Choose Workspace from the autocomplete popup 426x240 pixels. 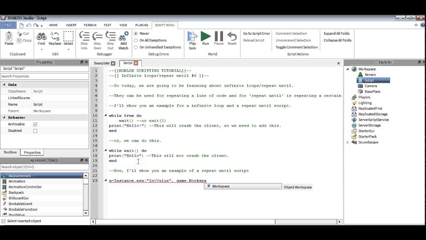tap(243, 186)
